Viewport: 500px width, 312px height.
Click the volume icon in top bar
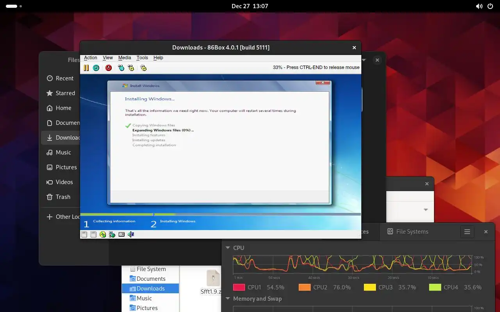pos(479,6)
